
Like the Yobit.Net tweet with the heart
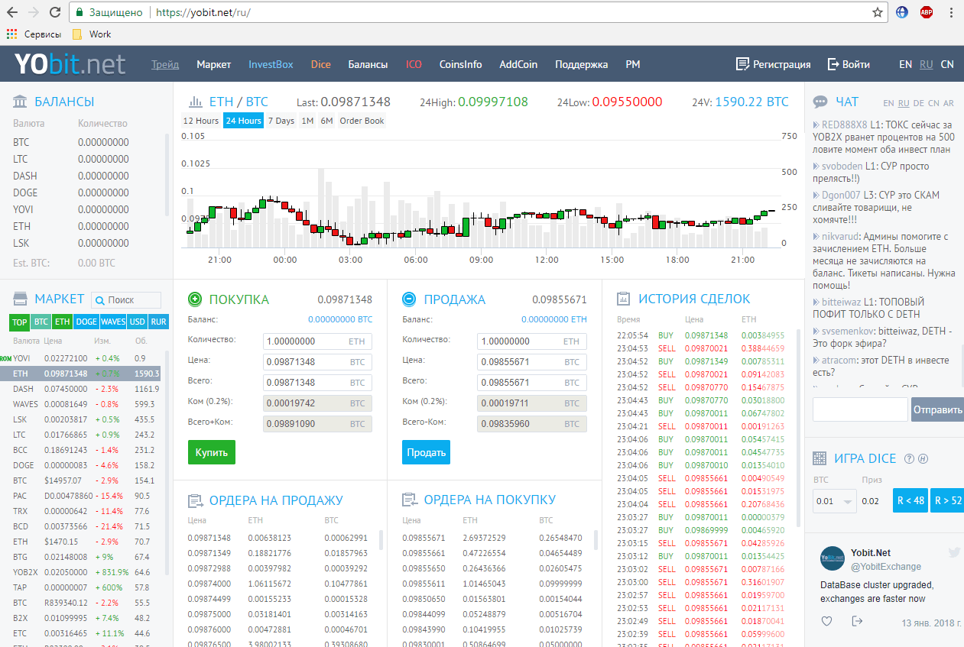coord(826,621)
